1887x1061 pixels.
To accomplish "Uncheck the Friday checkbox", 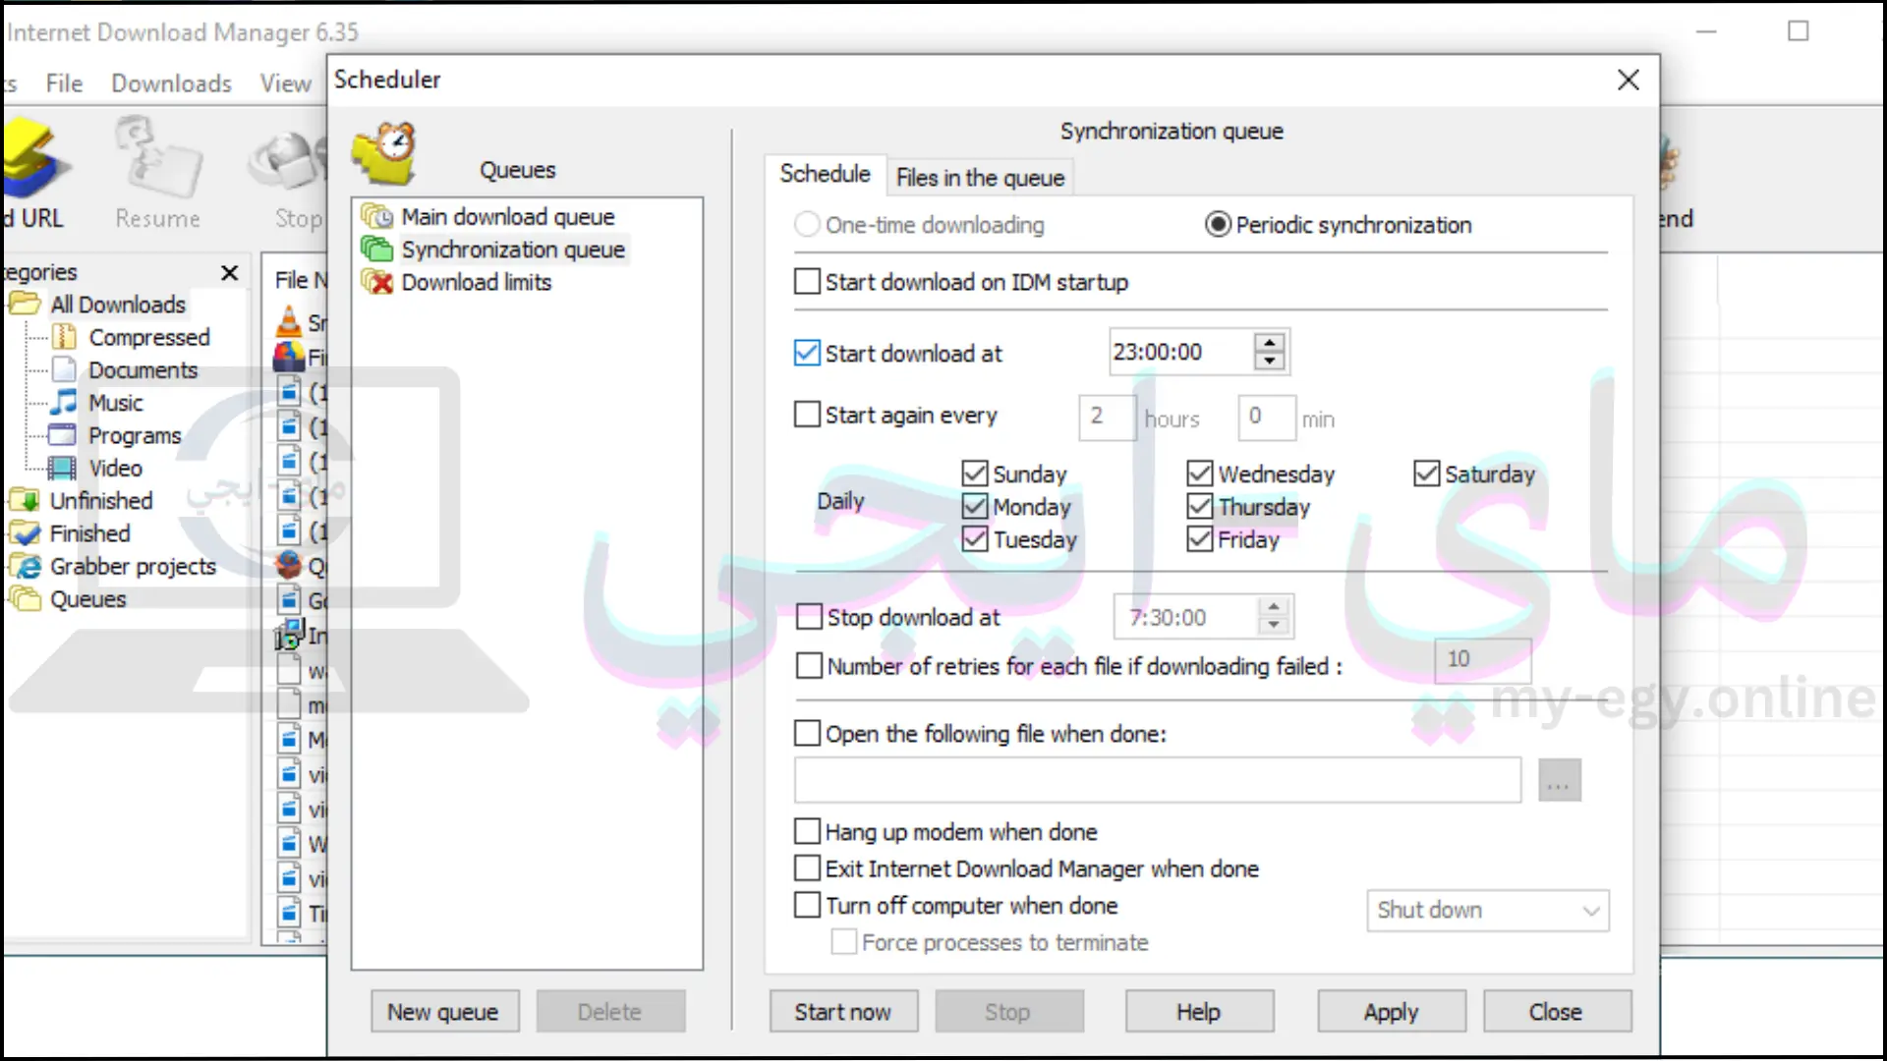I will tap(1200, 538).
